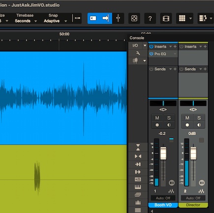This screenshot has height=213, width=214.
Task: Record-arm the Director channel
Action: pyautogui.click(x=187, y=125)
